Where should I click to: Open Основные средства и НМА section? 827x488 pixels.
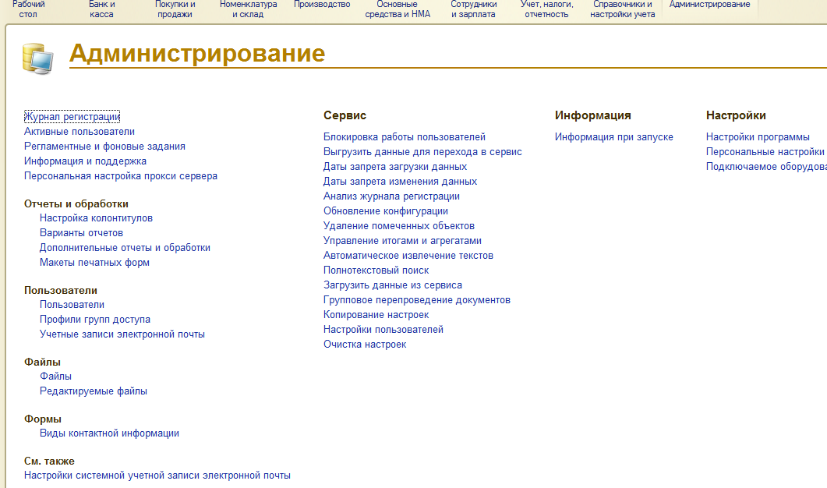click(398, 9)
